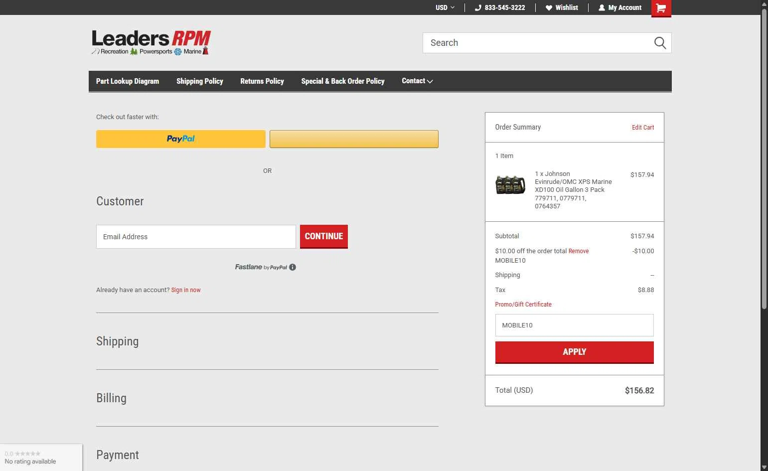Screen dimensions: 768x471
Task: Click the Leaders RPM logo
Action: (151, 43)
